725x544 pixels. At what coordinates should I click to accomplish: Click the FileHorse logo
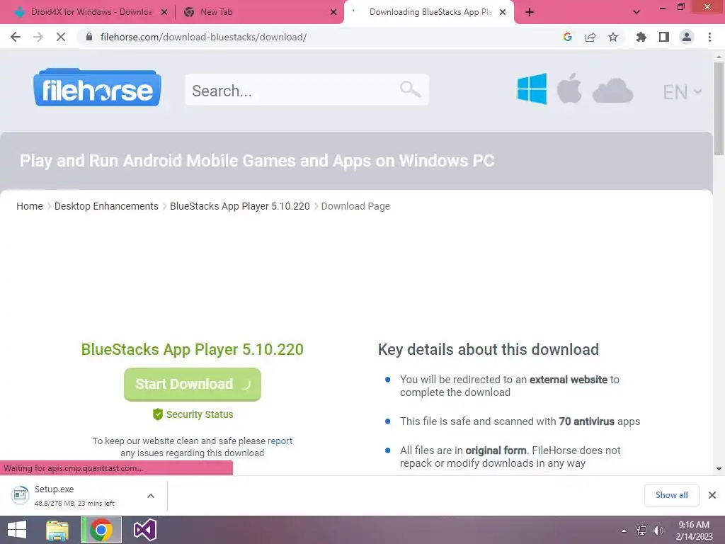pos(97,88)
